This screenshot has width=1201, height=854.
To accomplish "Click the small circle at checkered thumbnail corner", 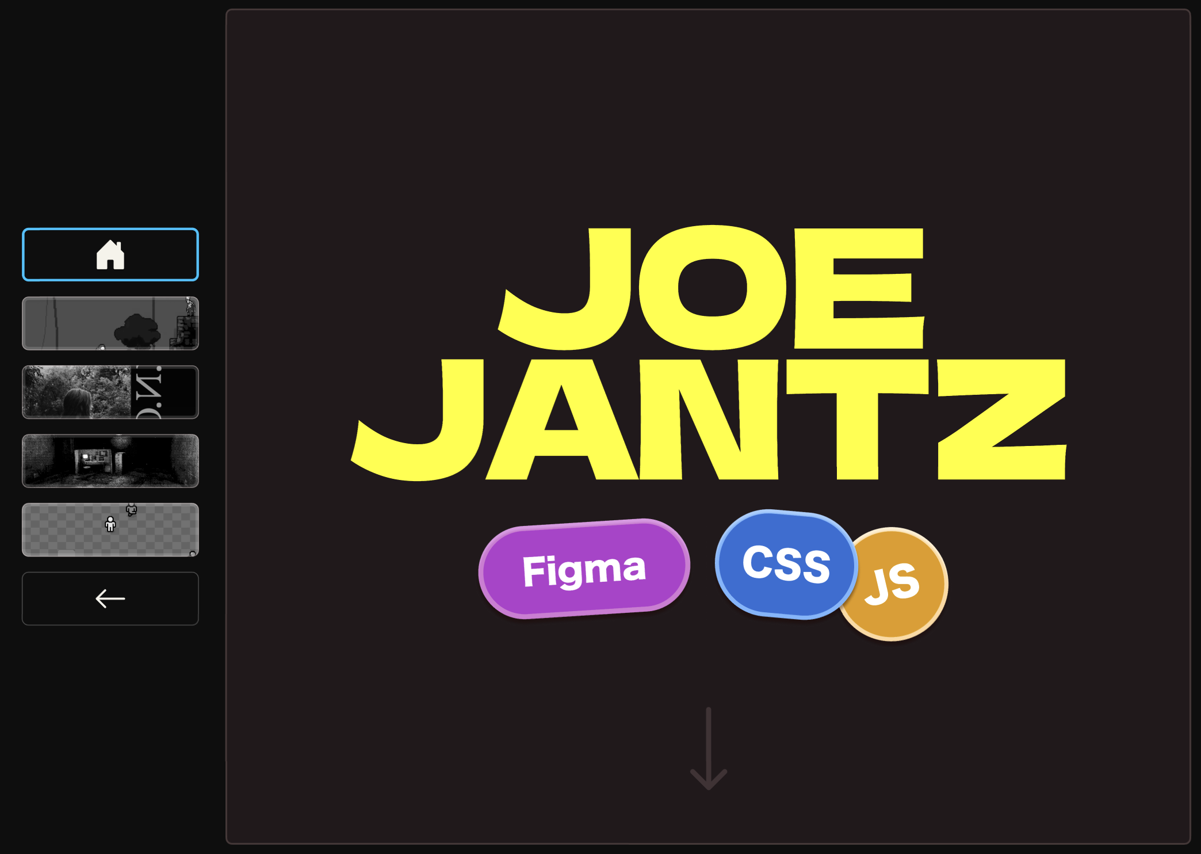I will (193, 554).
